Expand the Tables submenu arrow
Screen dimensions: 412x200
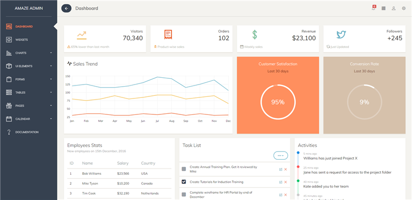(x=51, y=92)
